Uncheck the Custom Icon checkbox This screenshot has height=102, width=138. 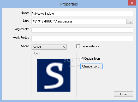82,59
